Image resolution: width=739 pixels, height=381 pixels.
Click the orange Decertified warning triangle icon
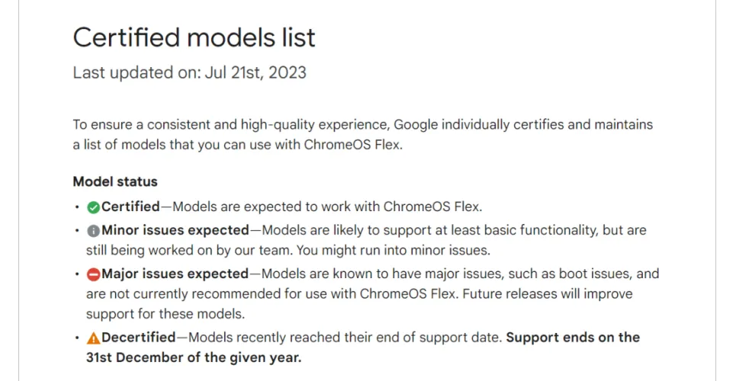[93, 338]
